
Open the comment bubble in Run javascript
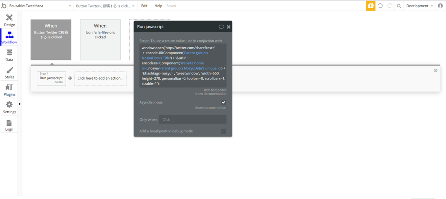(221, 27)
